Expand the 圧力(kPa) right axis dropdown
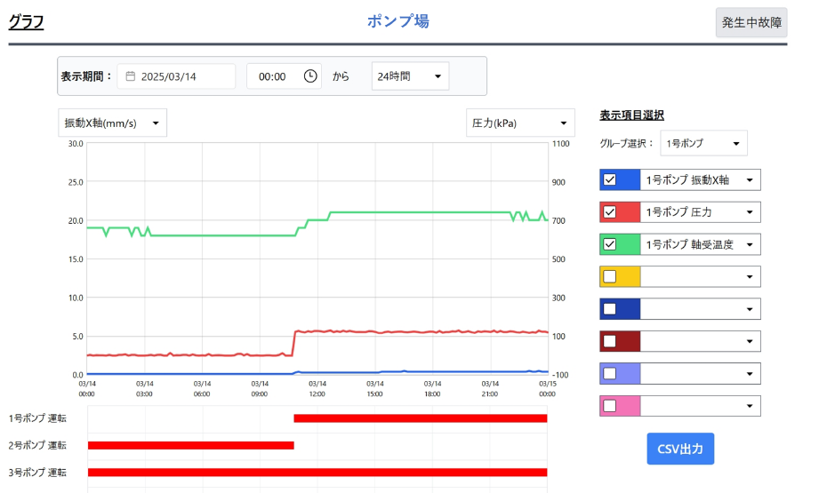This screenshot has height=493, width=827. click(x=520, y=123)
